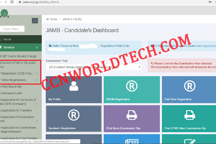The image size is (216, 144).
Task: Click the newspaper icon on bottom blue tile
Action: [x=132, y=141]
